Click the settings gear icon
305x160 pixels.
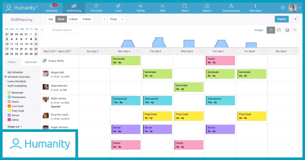[283, 8]
